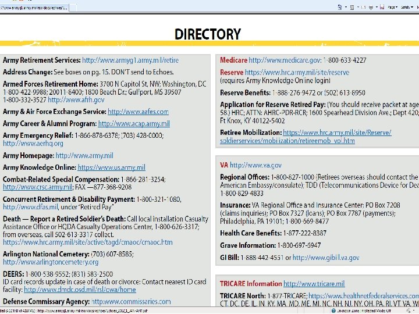Open the Home button dropdown arrow
The height and width of the screenshot is (314, 419).
point(346,7)
